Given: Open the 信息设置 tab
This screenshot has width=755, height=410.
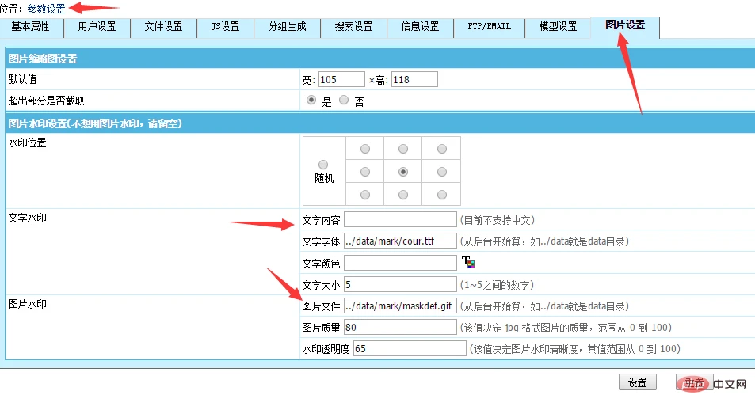Looking at the screenshot, I should [x=420, y=27].
